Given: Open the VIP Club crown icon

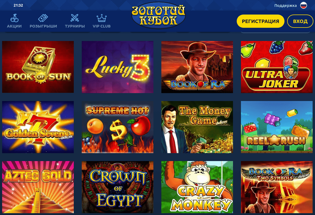Looking at the screenshot, I should [x=101, y=18].
